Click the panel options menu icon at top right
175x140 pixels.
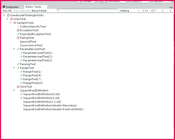point(171,8)
